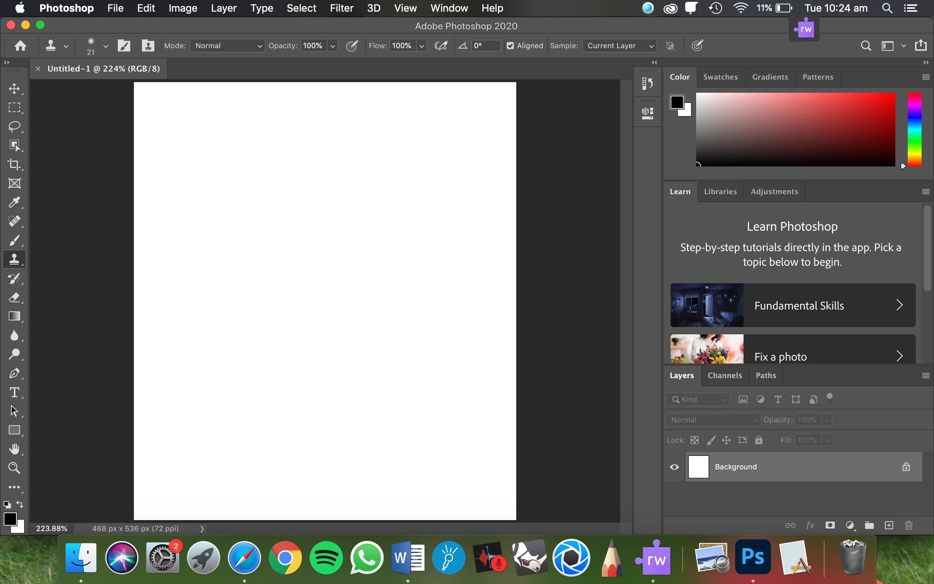Select the Crop tool
Screen dimensions: 934x584
click(14, 165)
